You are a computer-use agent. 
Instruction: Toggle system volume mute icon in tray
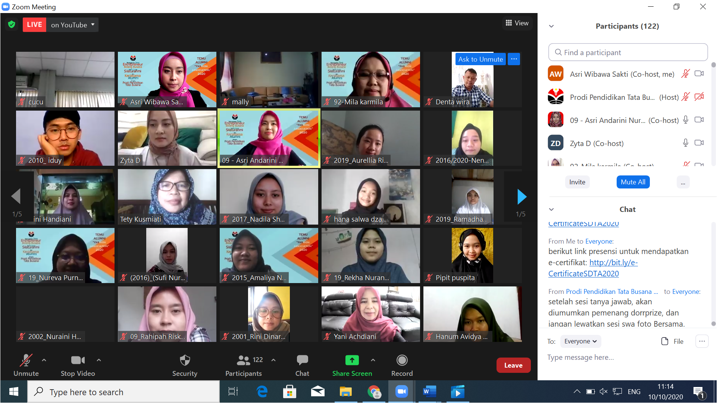point(603,391)
